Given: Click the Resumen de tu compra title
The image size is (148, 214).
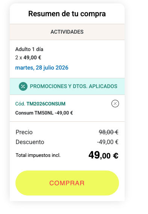Looking at the screenshot, I should [67, 14].
